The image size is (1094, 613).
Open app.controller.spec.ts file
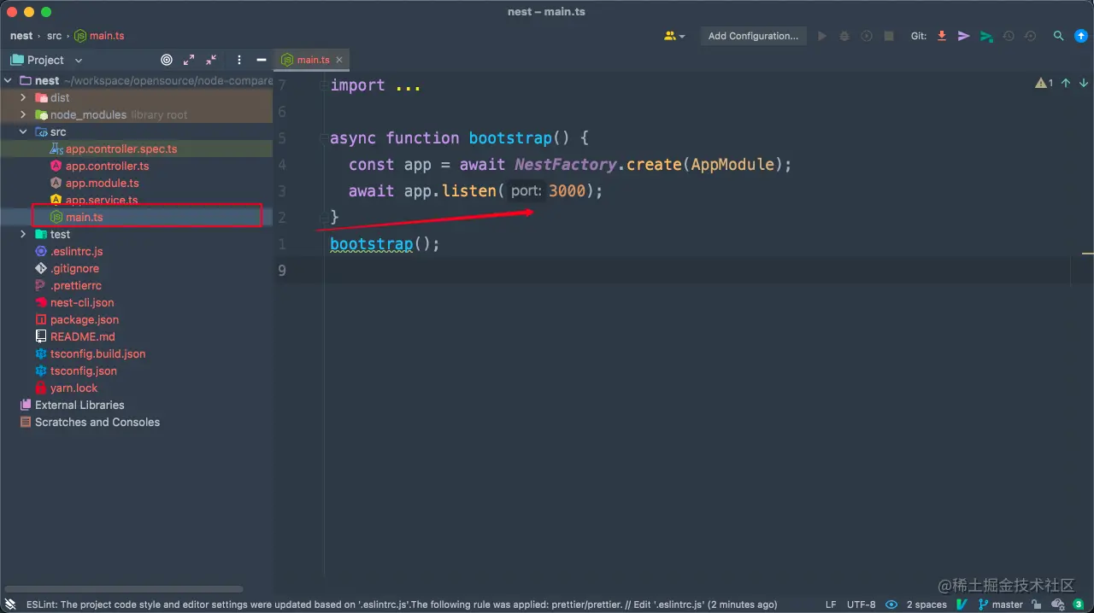coord(121,149)
